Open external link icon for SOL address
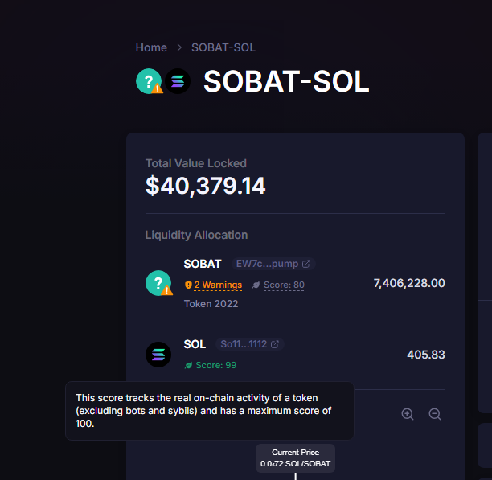The image size is (492, 480). pos(275,344)
